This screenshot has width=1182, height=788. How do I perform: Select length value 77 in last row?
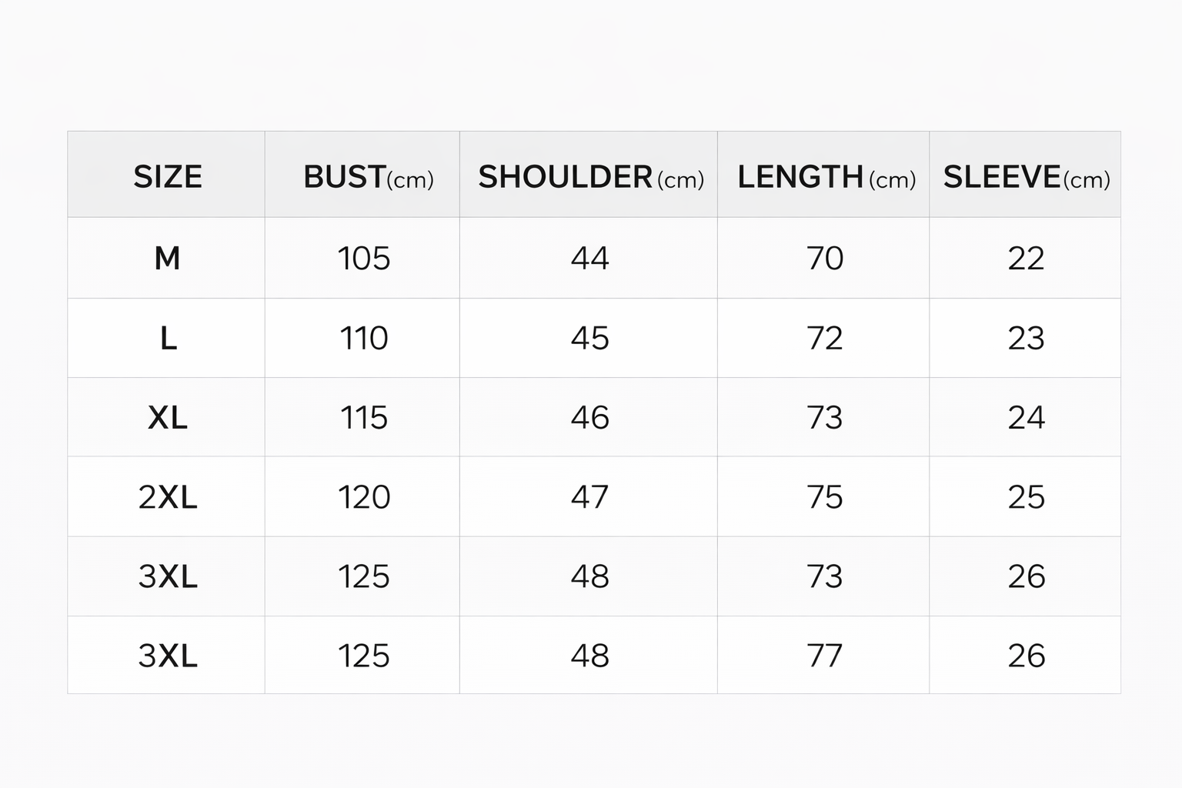pyautogui.click(x=825, y=656)
